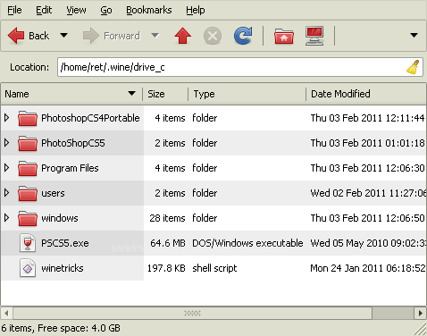Expand the PhotoshopCS4Portable folder
Viewport: 427px width, 336px height.
click(6, 118)
